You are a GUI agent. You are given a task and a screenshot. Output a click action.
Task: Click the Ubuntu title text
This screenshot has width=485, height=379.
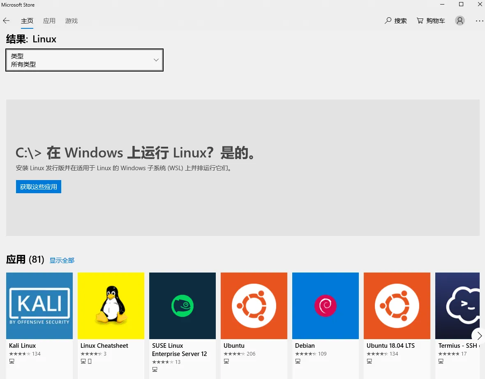coord(234,346)
